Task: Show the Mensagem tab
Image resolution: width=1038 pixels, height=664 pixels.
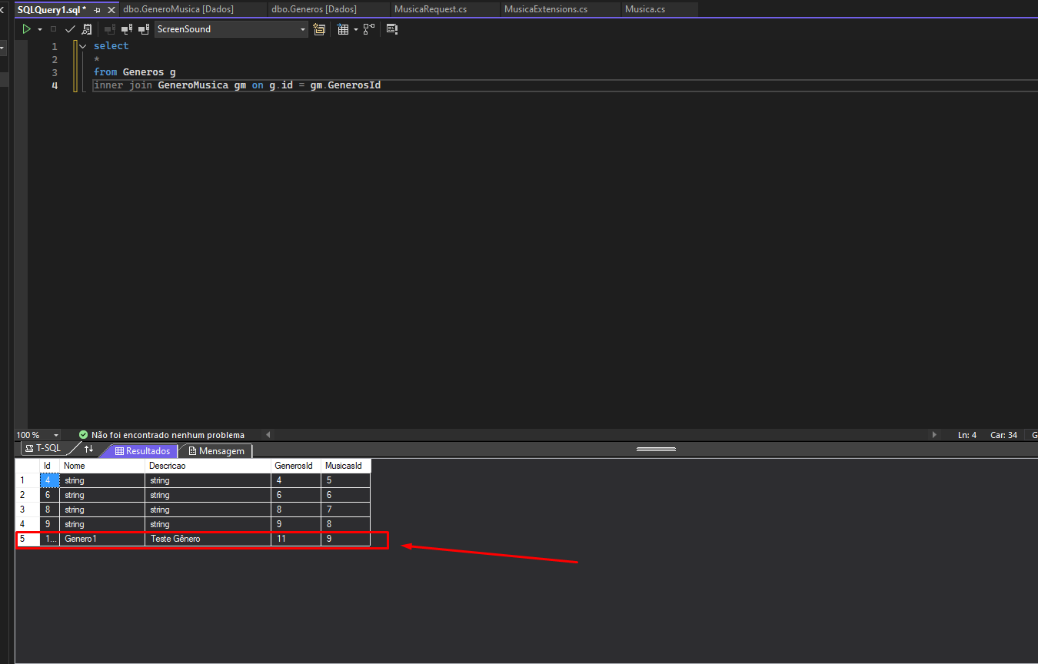Action: click(216, 451)
